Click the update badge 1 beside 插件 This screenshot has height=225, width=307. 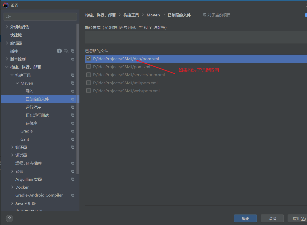(59, 51)
